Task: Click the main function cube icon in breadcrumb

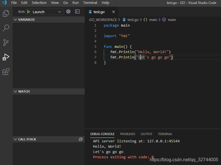Action: pyautogui.click(x=164, y=20)
